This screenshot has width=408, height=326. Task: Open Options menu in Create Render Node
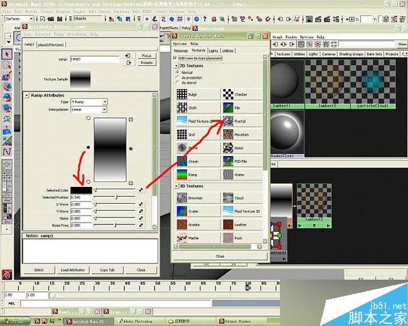[180, 44]
